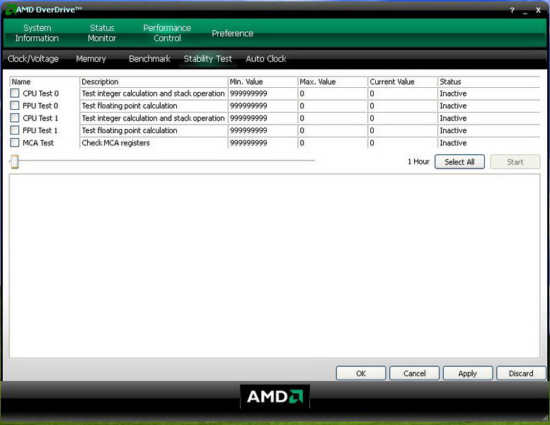Click the Description column header
550x425 pixels.
coord(154,81)
